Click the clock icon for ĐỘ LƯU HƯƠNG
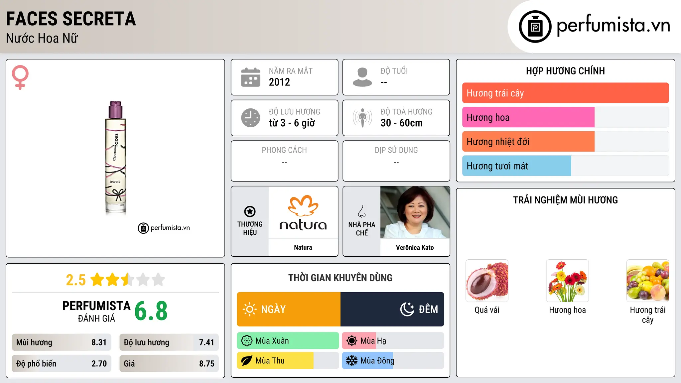Image resolution: width=681 pixels, height=383 pixels. (x=251, y=118)
